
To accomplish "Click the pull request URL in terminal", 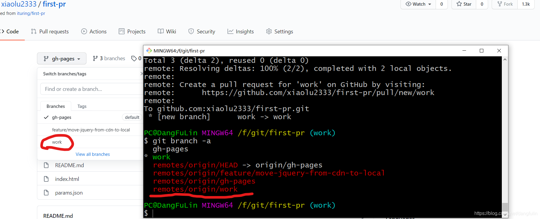I will [318, 93].
